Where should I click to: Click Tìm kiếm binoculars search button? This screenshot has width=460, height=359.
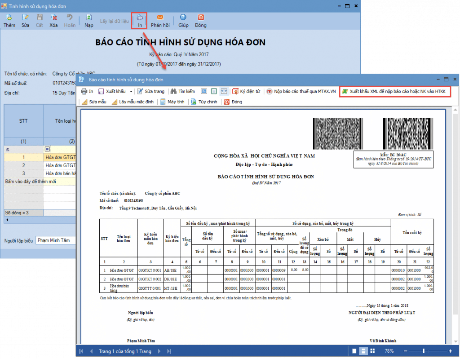[x=182, y=91]
